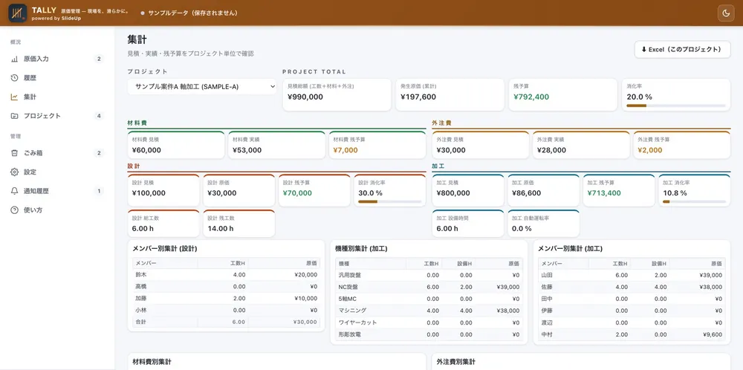Click the ワイヤーカット row in 機種別集計
The image size is (743, 370).
[x=429, y=322]
